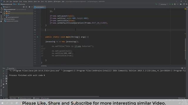Click the expand/collapse all icon in Project panel
188x105 pixels.
26,7
